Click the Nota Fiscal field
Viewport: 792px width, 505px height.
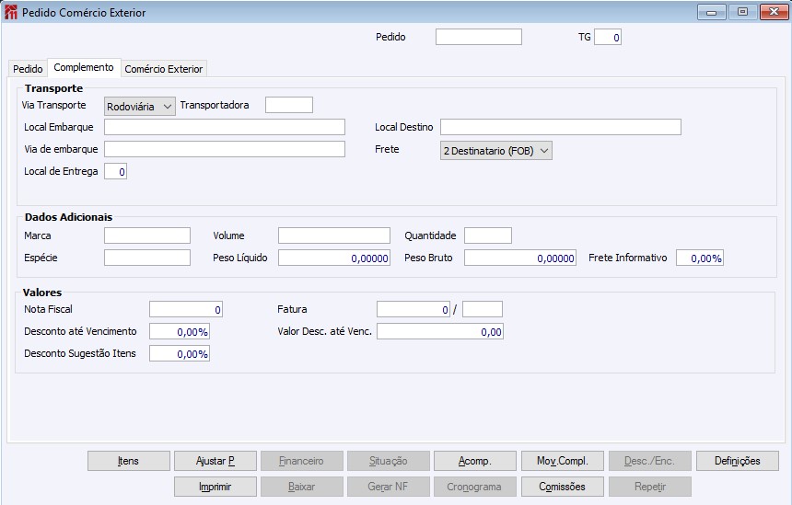point(186,309)
